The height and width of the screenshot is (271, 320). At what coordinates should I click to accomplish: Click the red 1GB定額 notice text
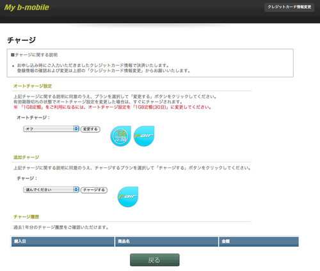point(113,107)
